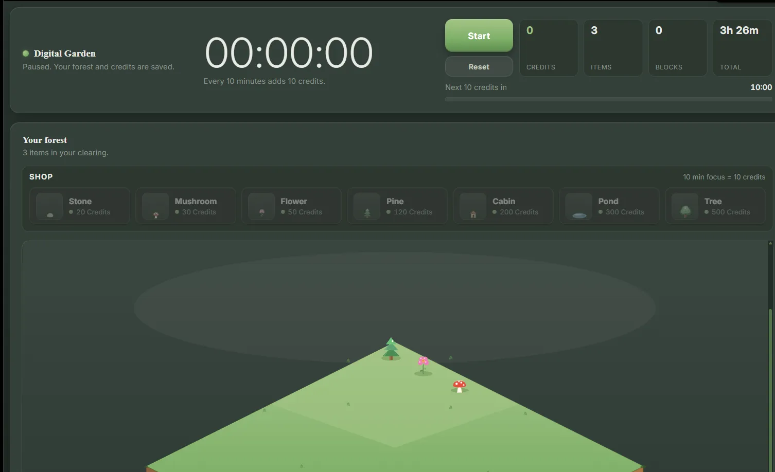Click the 'Paused. Your forest' status message
The height and width of the screenshot is (472, 775).
98,67
